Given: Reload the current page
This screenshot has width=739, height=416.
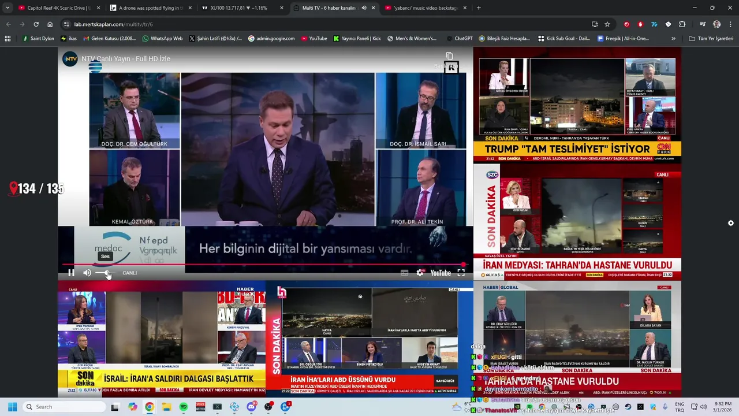Looking at the screenshot, I should click(36, 24).
